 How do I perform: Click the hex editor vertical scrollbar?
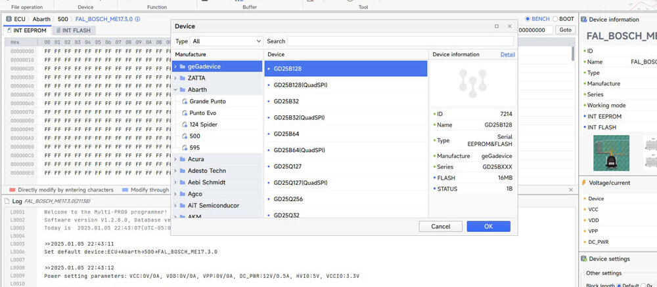pyautogui.click(x=573, y=54)
